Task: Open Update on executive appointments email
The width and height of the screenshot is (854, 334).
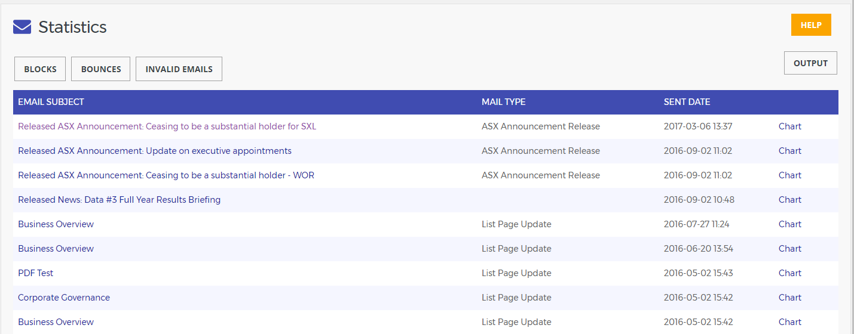Action: pos(155,151)
